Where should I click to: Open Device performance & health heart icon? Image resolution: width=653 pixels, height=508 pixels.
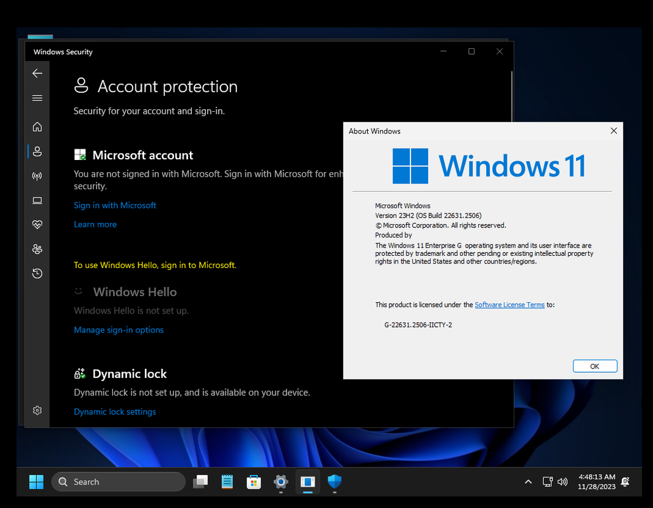coord(37,224)
